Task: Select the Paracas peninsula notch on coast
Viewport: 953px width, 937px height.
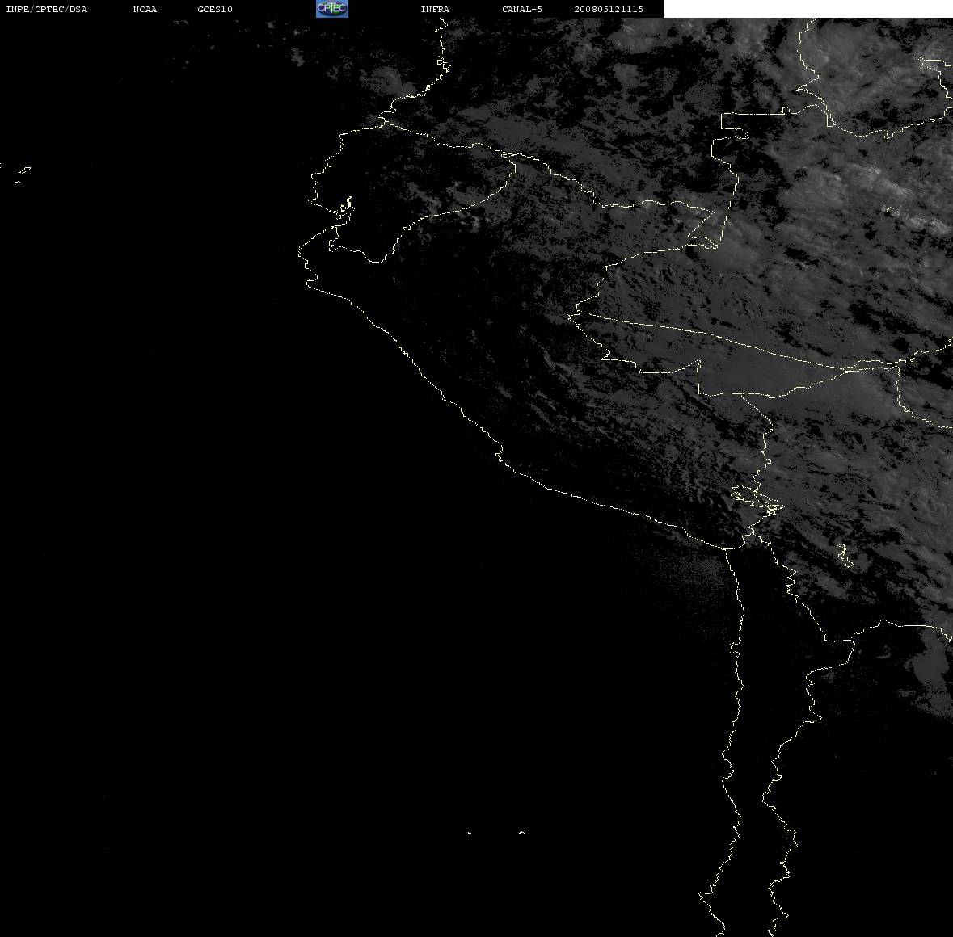Action: point(499,453)
